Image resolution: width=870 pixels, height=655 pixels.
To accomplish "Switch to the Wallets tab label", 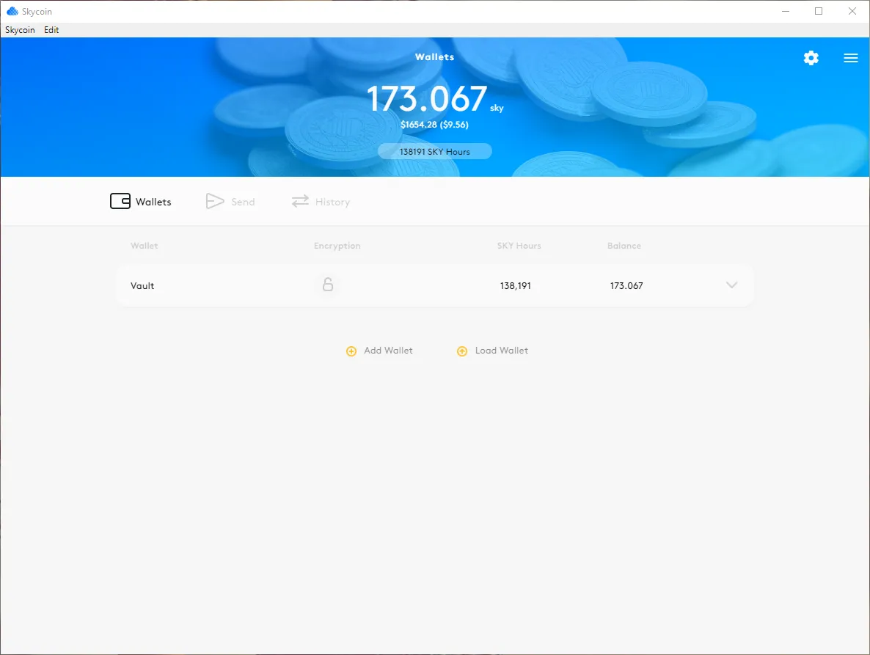I will tap(154, 202).
